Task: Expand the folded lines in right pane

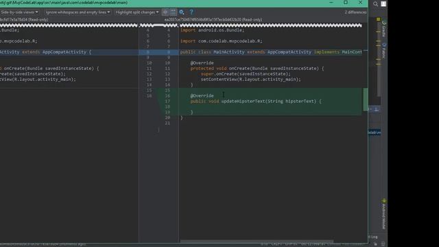Action: coord(271,25)
